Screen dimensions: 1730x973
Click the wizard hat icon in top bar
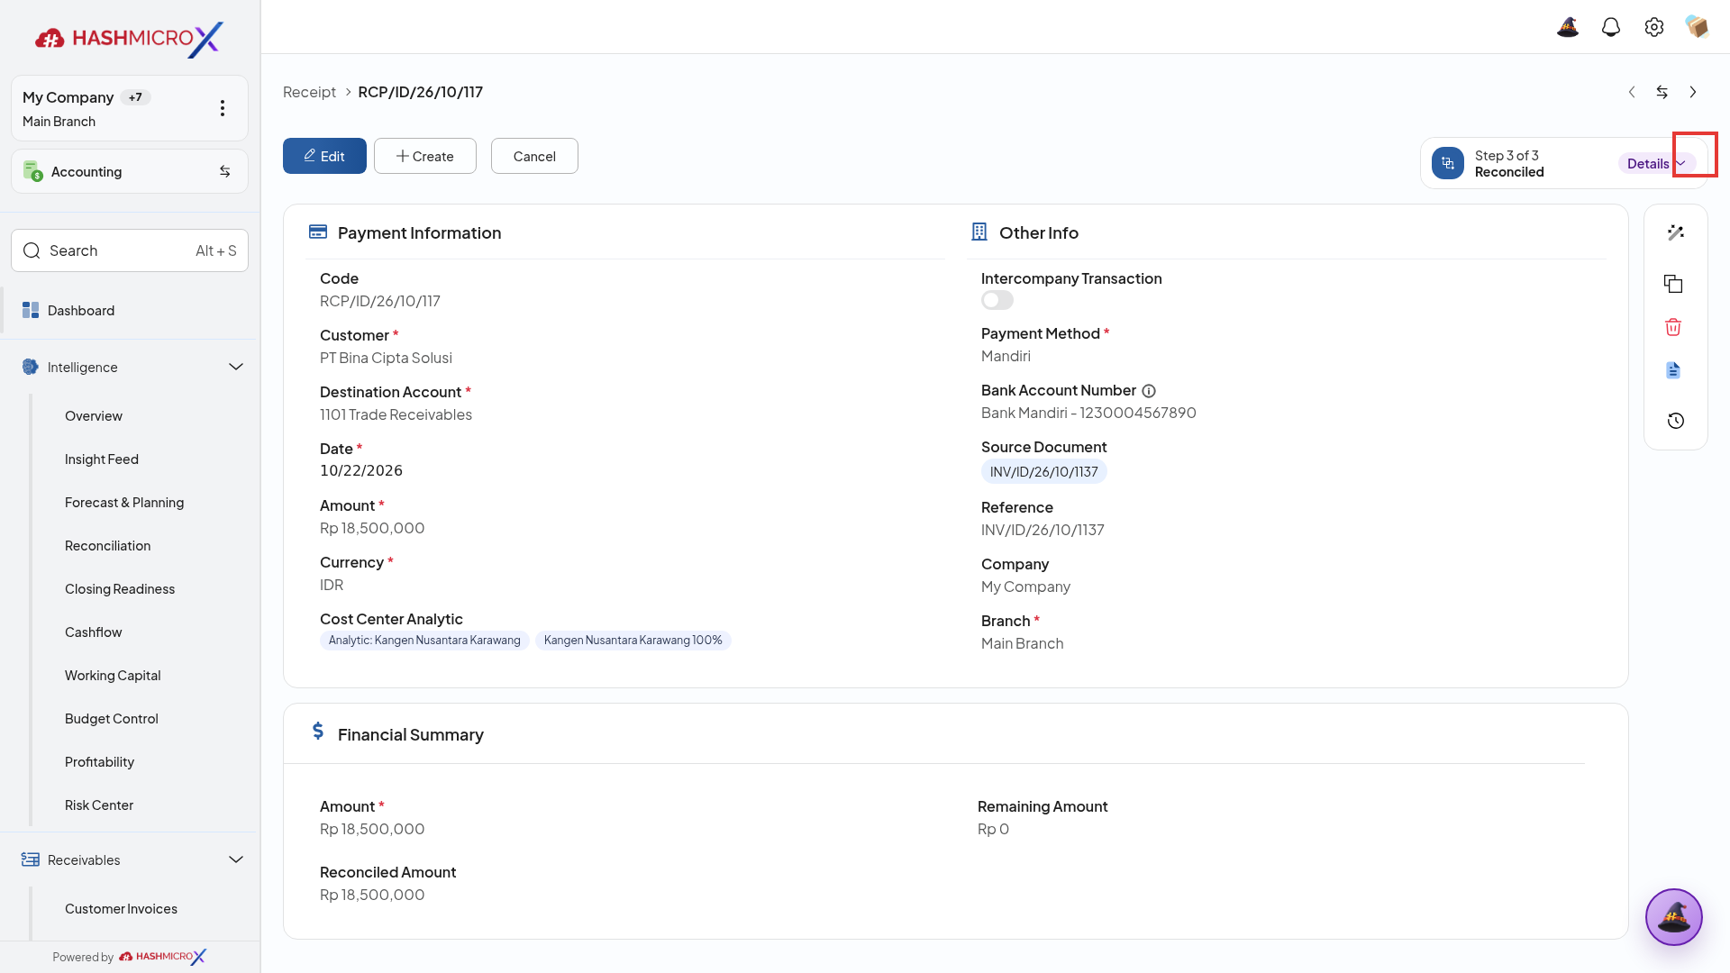click(1568, 27)
